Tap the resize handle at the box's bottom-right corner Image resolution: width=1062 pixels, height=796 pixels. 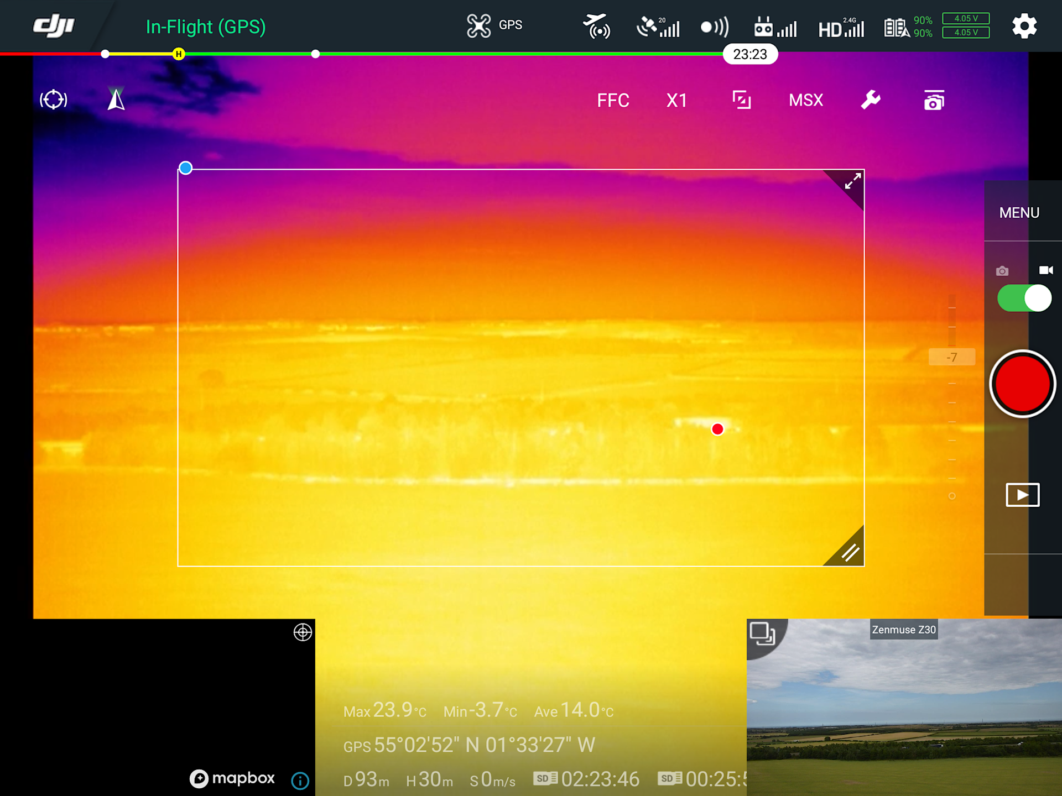(x=850, y=552)
